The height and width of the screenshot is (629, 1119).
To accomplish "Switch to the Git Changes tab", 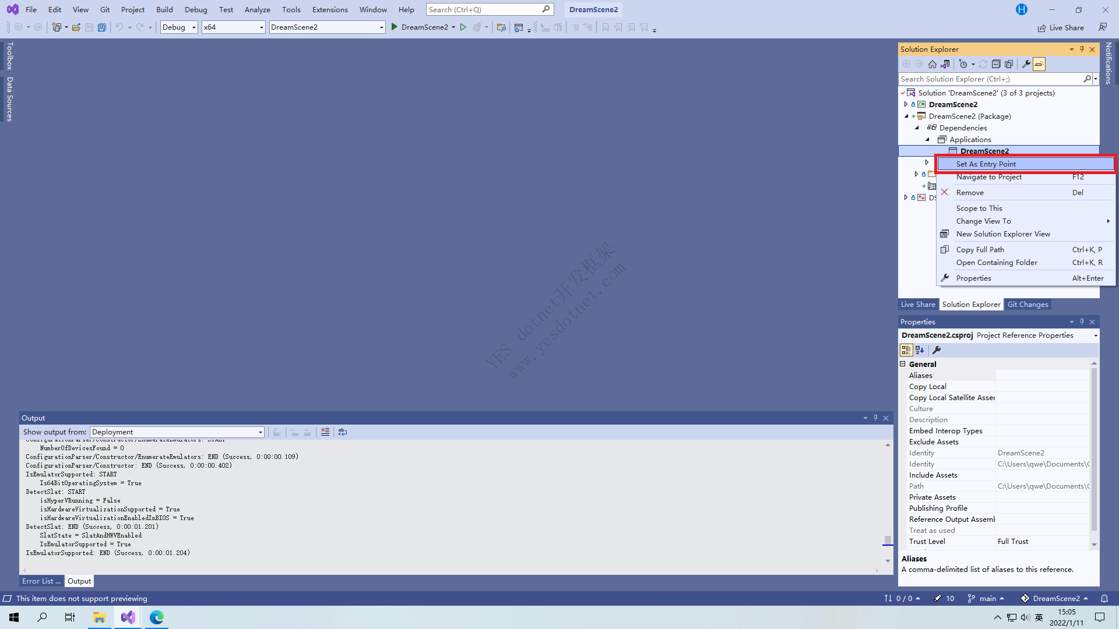I will click(1027, 305).
